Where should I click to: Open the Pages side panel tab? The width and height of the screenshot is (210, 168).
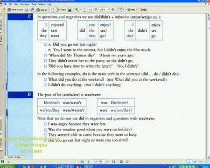pyautogui.click(x=1, y=38)
